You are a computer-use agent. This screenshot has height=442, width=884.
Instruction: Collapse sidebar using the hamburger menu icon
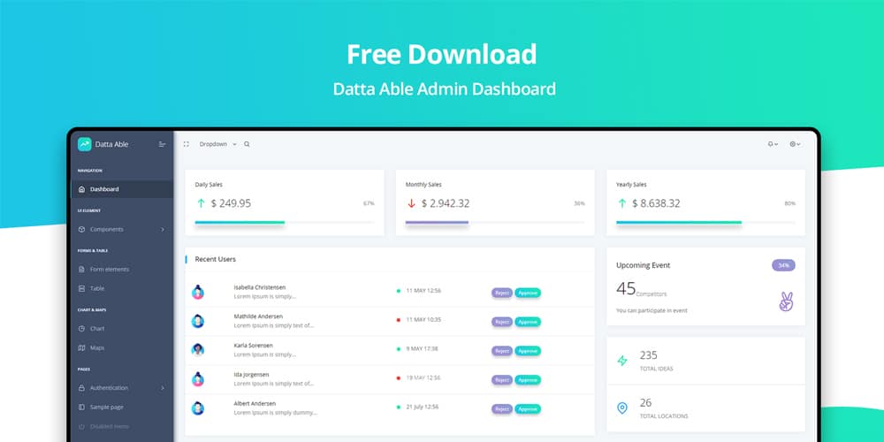point(163,144)
